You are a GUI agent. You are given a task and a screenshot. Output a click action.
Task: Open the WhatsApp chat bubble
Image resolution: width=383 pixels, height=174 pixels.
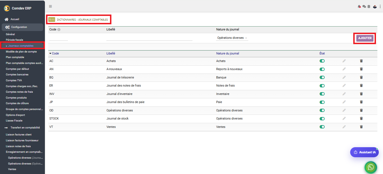pyautogui.click(x=371, y=167)
